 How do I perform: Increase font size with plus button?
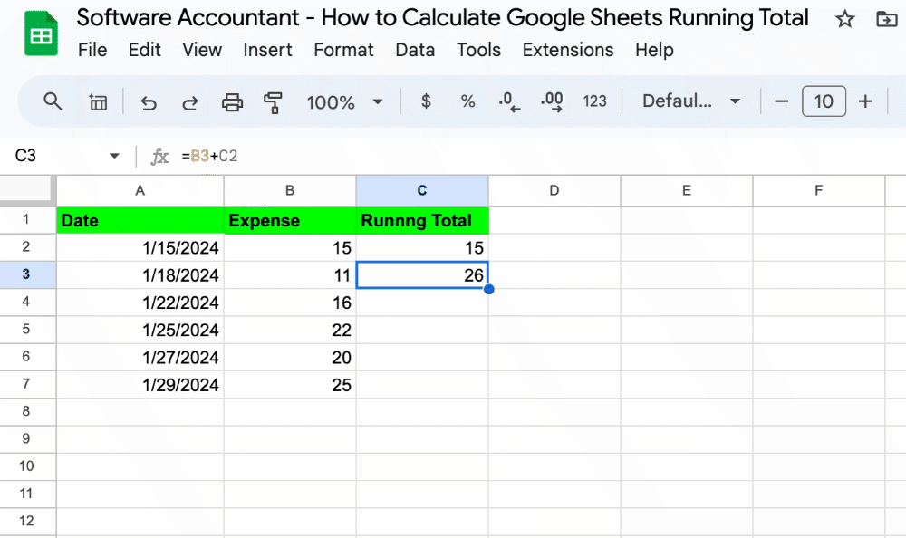(x=865, y=101)
